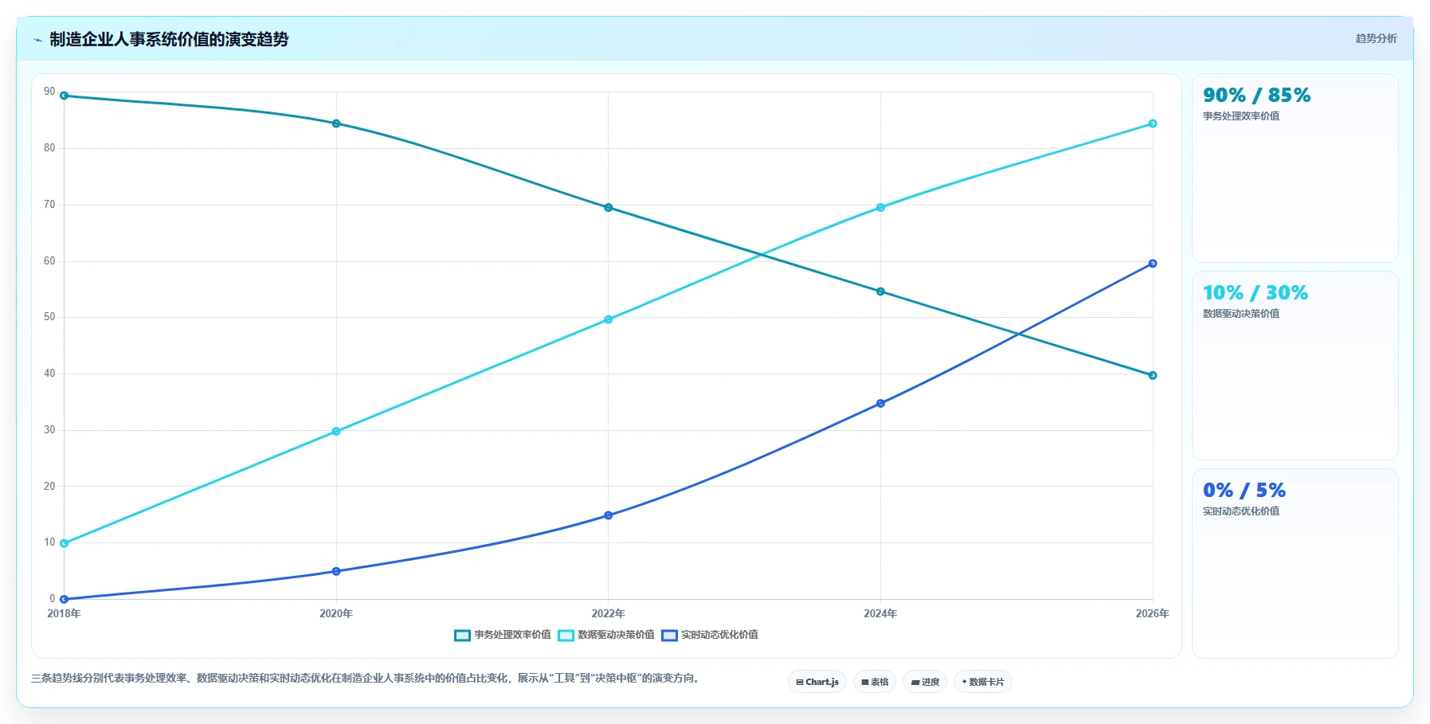
Task: Click the 2026年 x-axis label
Action: pyautogui.click(x=1153, y=614)
